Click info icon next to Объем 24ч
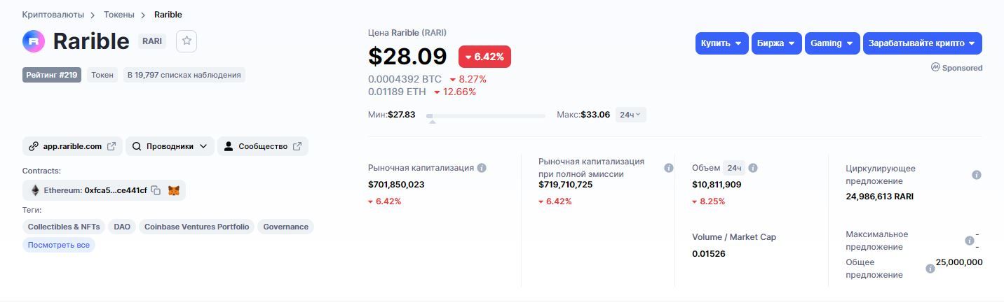 tap(753, 168)
